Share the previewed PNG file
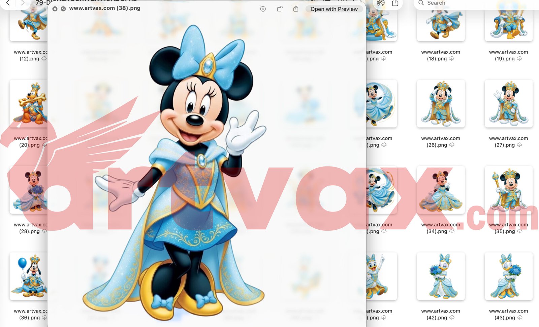Viewport: 539px width, 327px height. pos(296,9)
